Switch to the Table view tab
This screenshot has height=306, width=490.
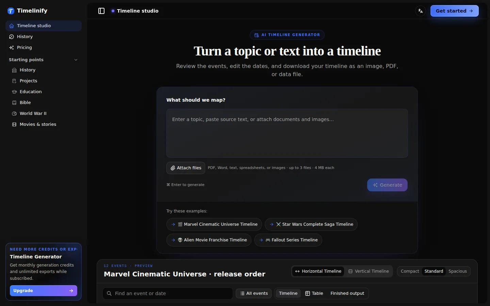click(314, 293)
